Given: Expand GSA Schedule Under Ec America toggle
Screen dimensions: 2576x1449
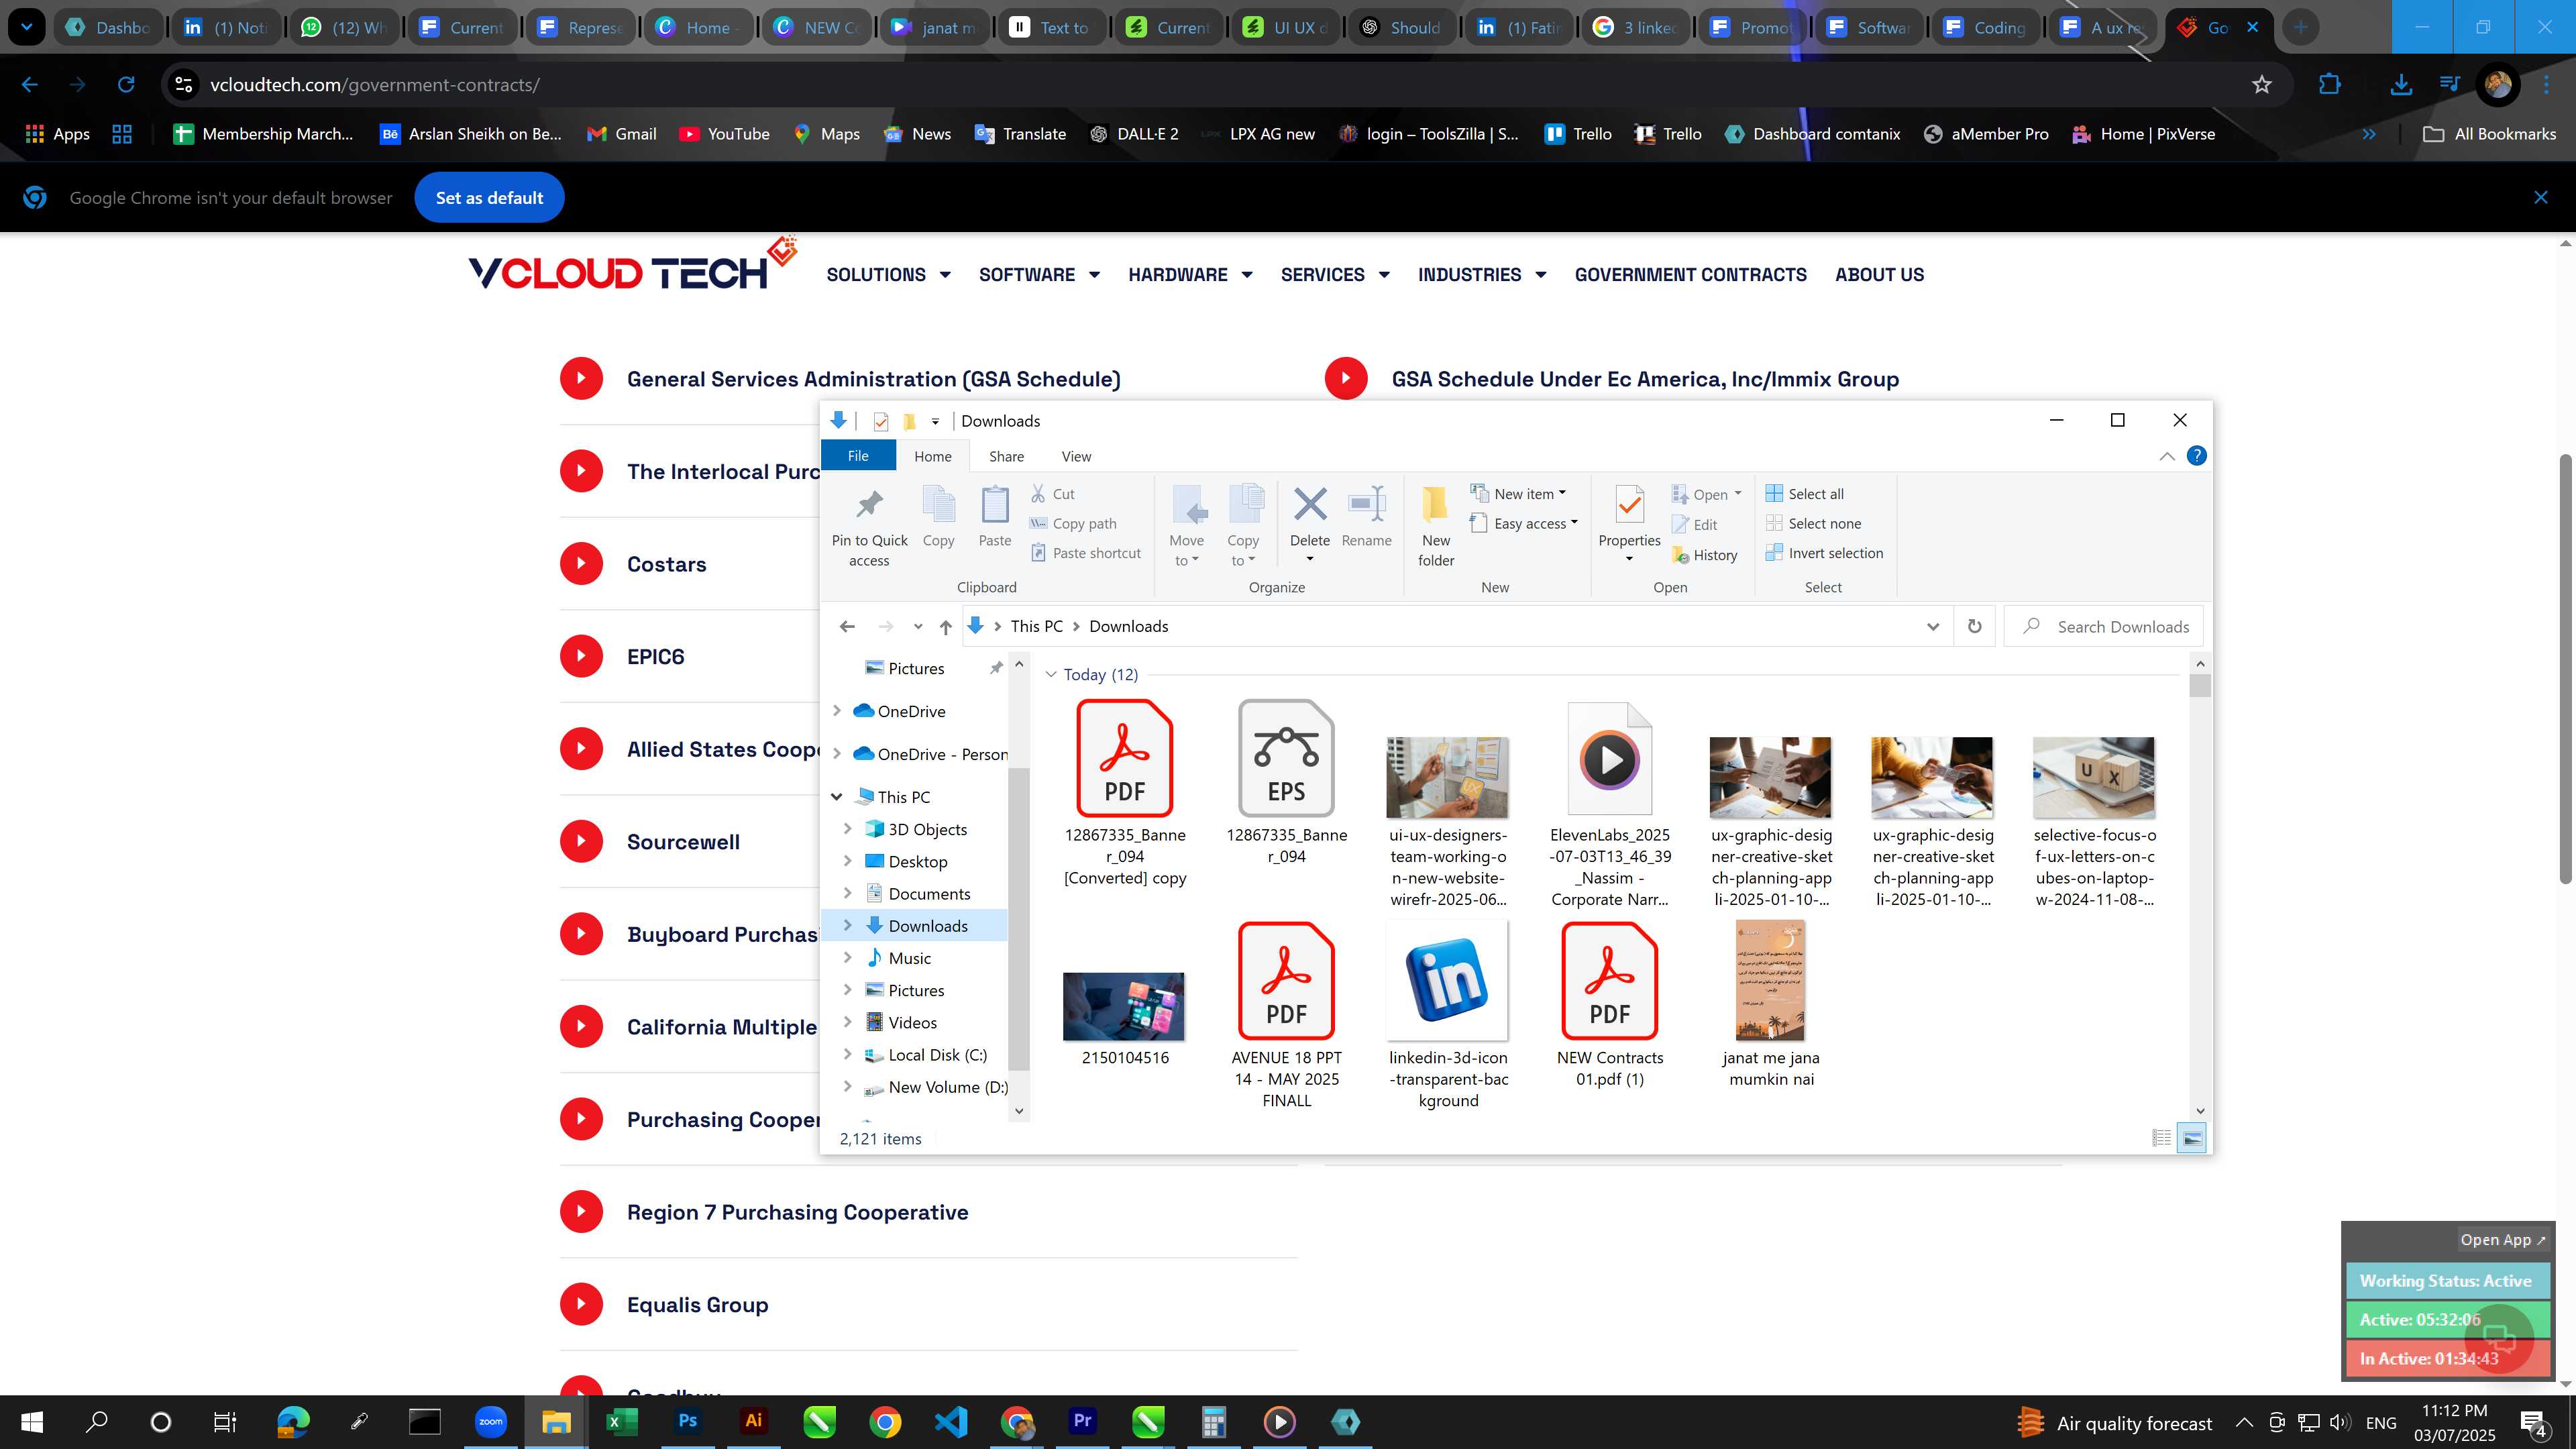Looking at the screenshot, I should pos(1346,379).
